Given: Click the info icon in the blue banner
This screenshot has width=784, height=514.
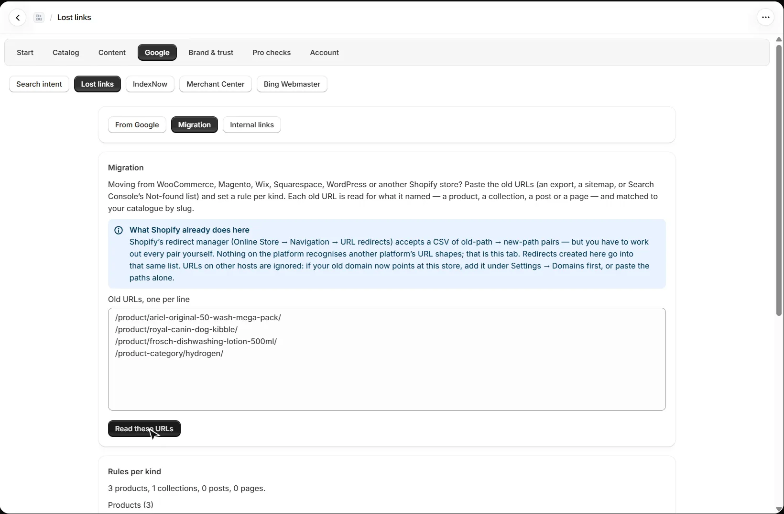Looking at the screenshot, I should pyautogui.click(x=119, y=230).
